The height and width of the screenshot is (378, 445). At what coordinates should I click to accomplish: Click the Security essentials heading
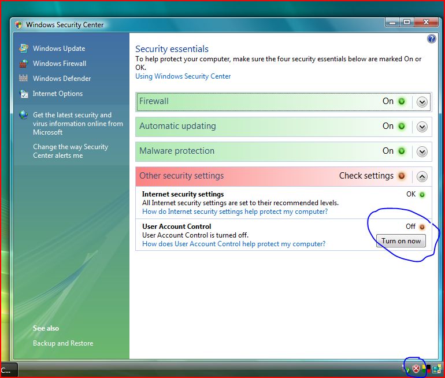172,49
